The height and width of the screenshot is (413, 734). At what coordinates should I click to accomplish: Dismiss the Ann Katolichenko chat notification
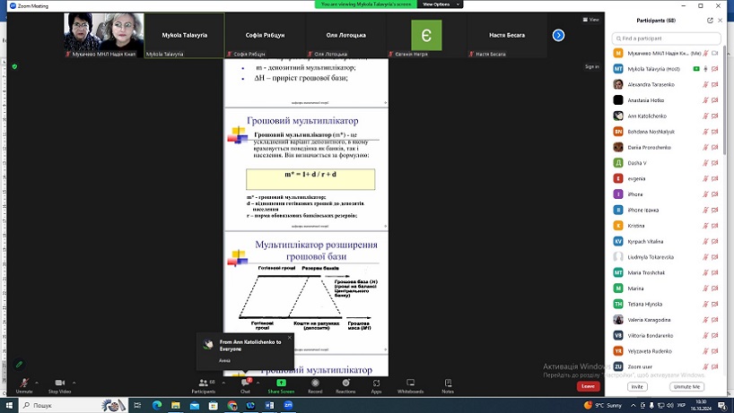click(289, 338)
